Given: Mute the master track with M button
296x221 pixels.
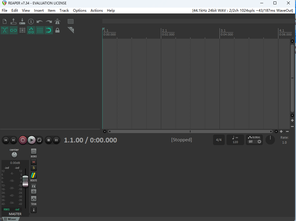Looking at the screenshot, I should [x=34, y=162].
